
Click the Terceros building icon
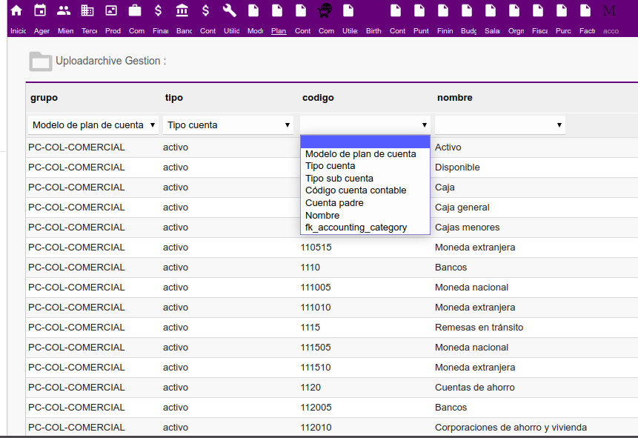coord(87,11)
